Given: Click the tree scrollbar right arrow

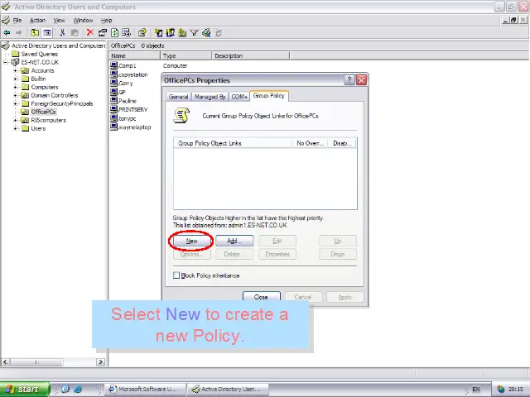Looking at the screenshot, I should point(100,362).
